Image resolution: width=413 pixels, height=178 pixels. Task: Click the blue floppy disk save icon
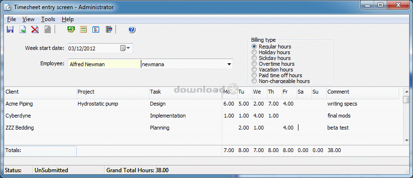click(10, 29)
